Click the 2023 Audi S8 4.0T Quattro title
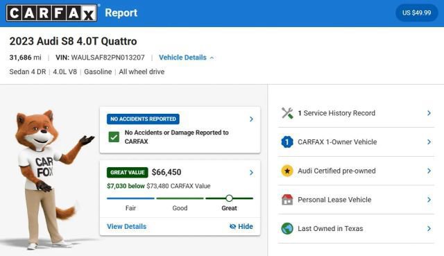This screenshot has width=444, height=256. pyautogui.click(x=73, y=42)
